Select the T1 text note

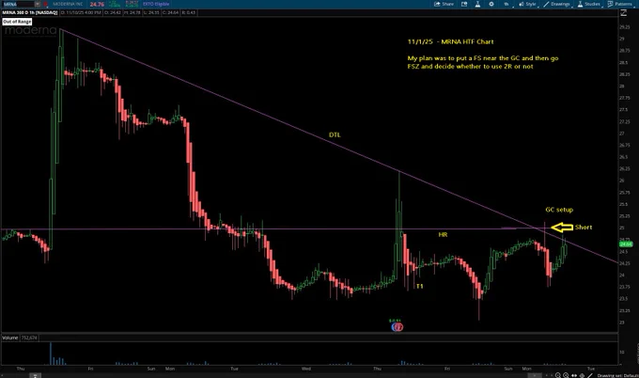pyautogui.click(x=419, y=286)
